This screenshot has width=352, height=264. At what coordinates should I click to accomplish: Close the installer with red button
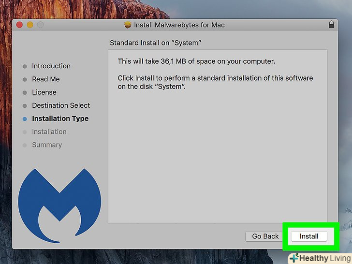19,25
